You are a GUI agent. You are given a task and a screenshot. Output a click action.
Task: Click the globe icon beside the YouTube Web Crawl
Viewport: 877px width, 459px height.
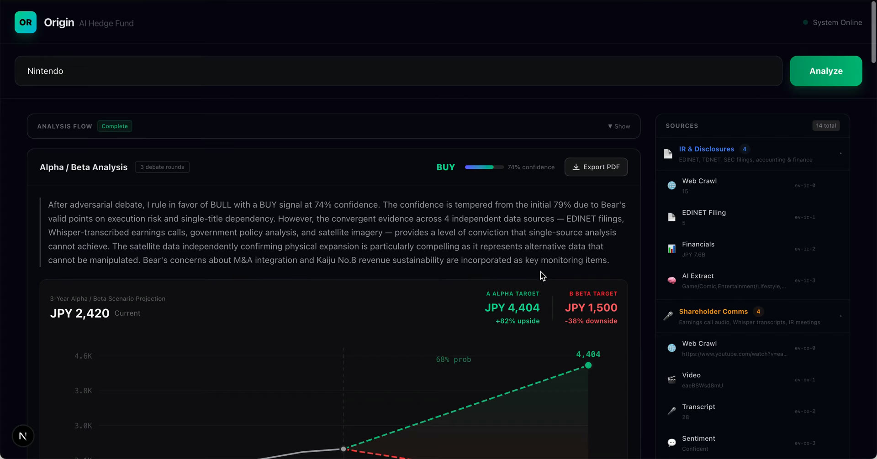671,348
